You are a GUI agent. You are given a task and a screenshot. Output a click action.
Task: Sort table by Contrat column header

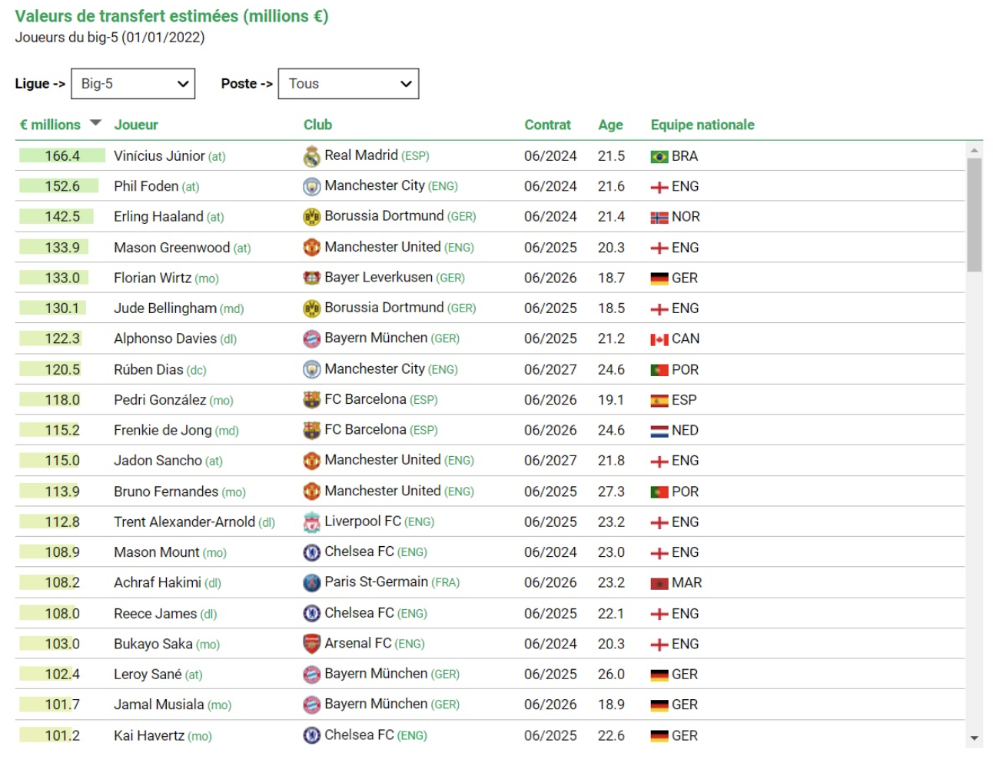click(x=547, y=125)
